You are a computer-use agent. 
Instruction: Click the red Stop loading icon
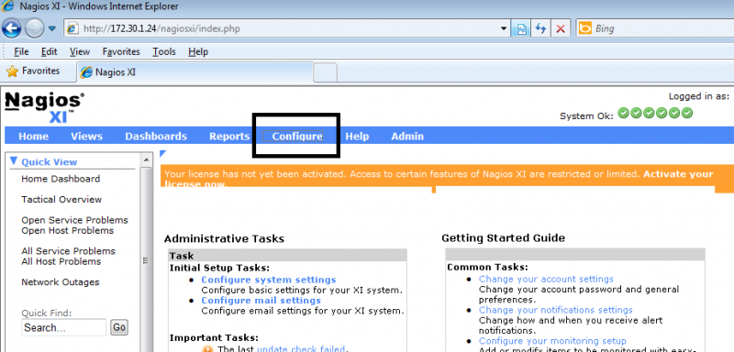(x=561, y=28)
